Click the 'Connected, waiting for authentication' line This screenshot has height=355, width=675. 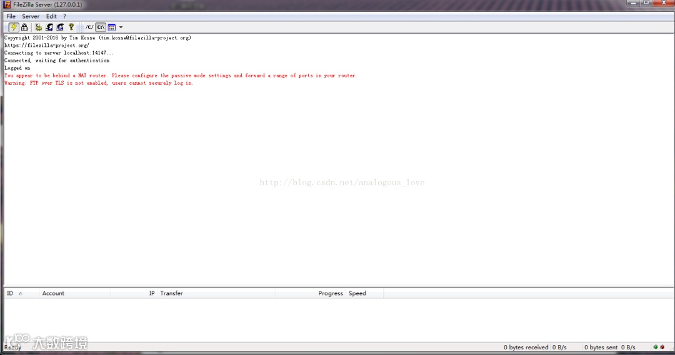(57, 61)
